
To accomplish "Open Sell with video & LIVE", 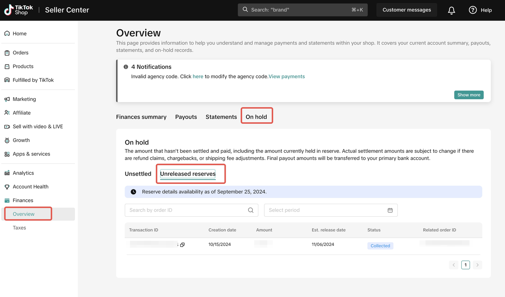I will pyautogui.click(x=37, y=126).
